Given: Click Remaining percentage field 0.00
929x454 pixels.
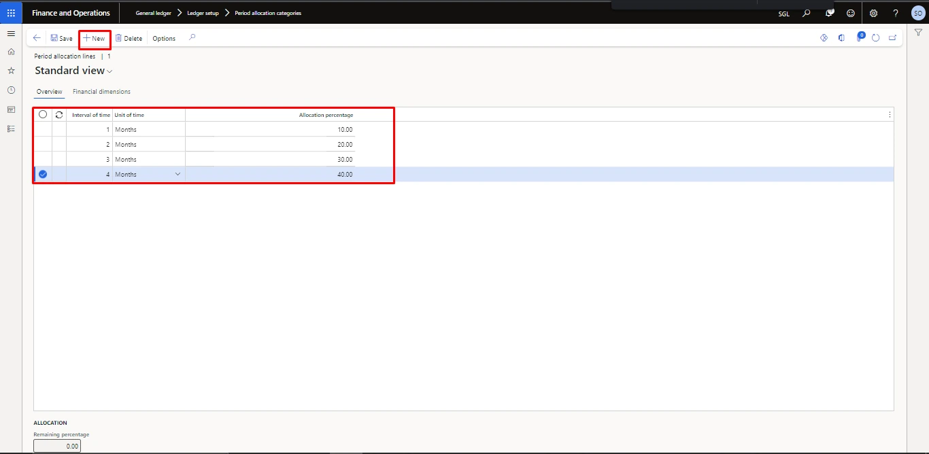Looking at the screenshot, I should pyautogui.click(x=57, y=446).
